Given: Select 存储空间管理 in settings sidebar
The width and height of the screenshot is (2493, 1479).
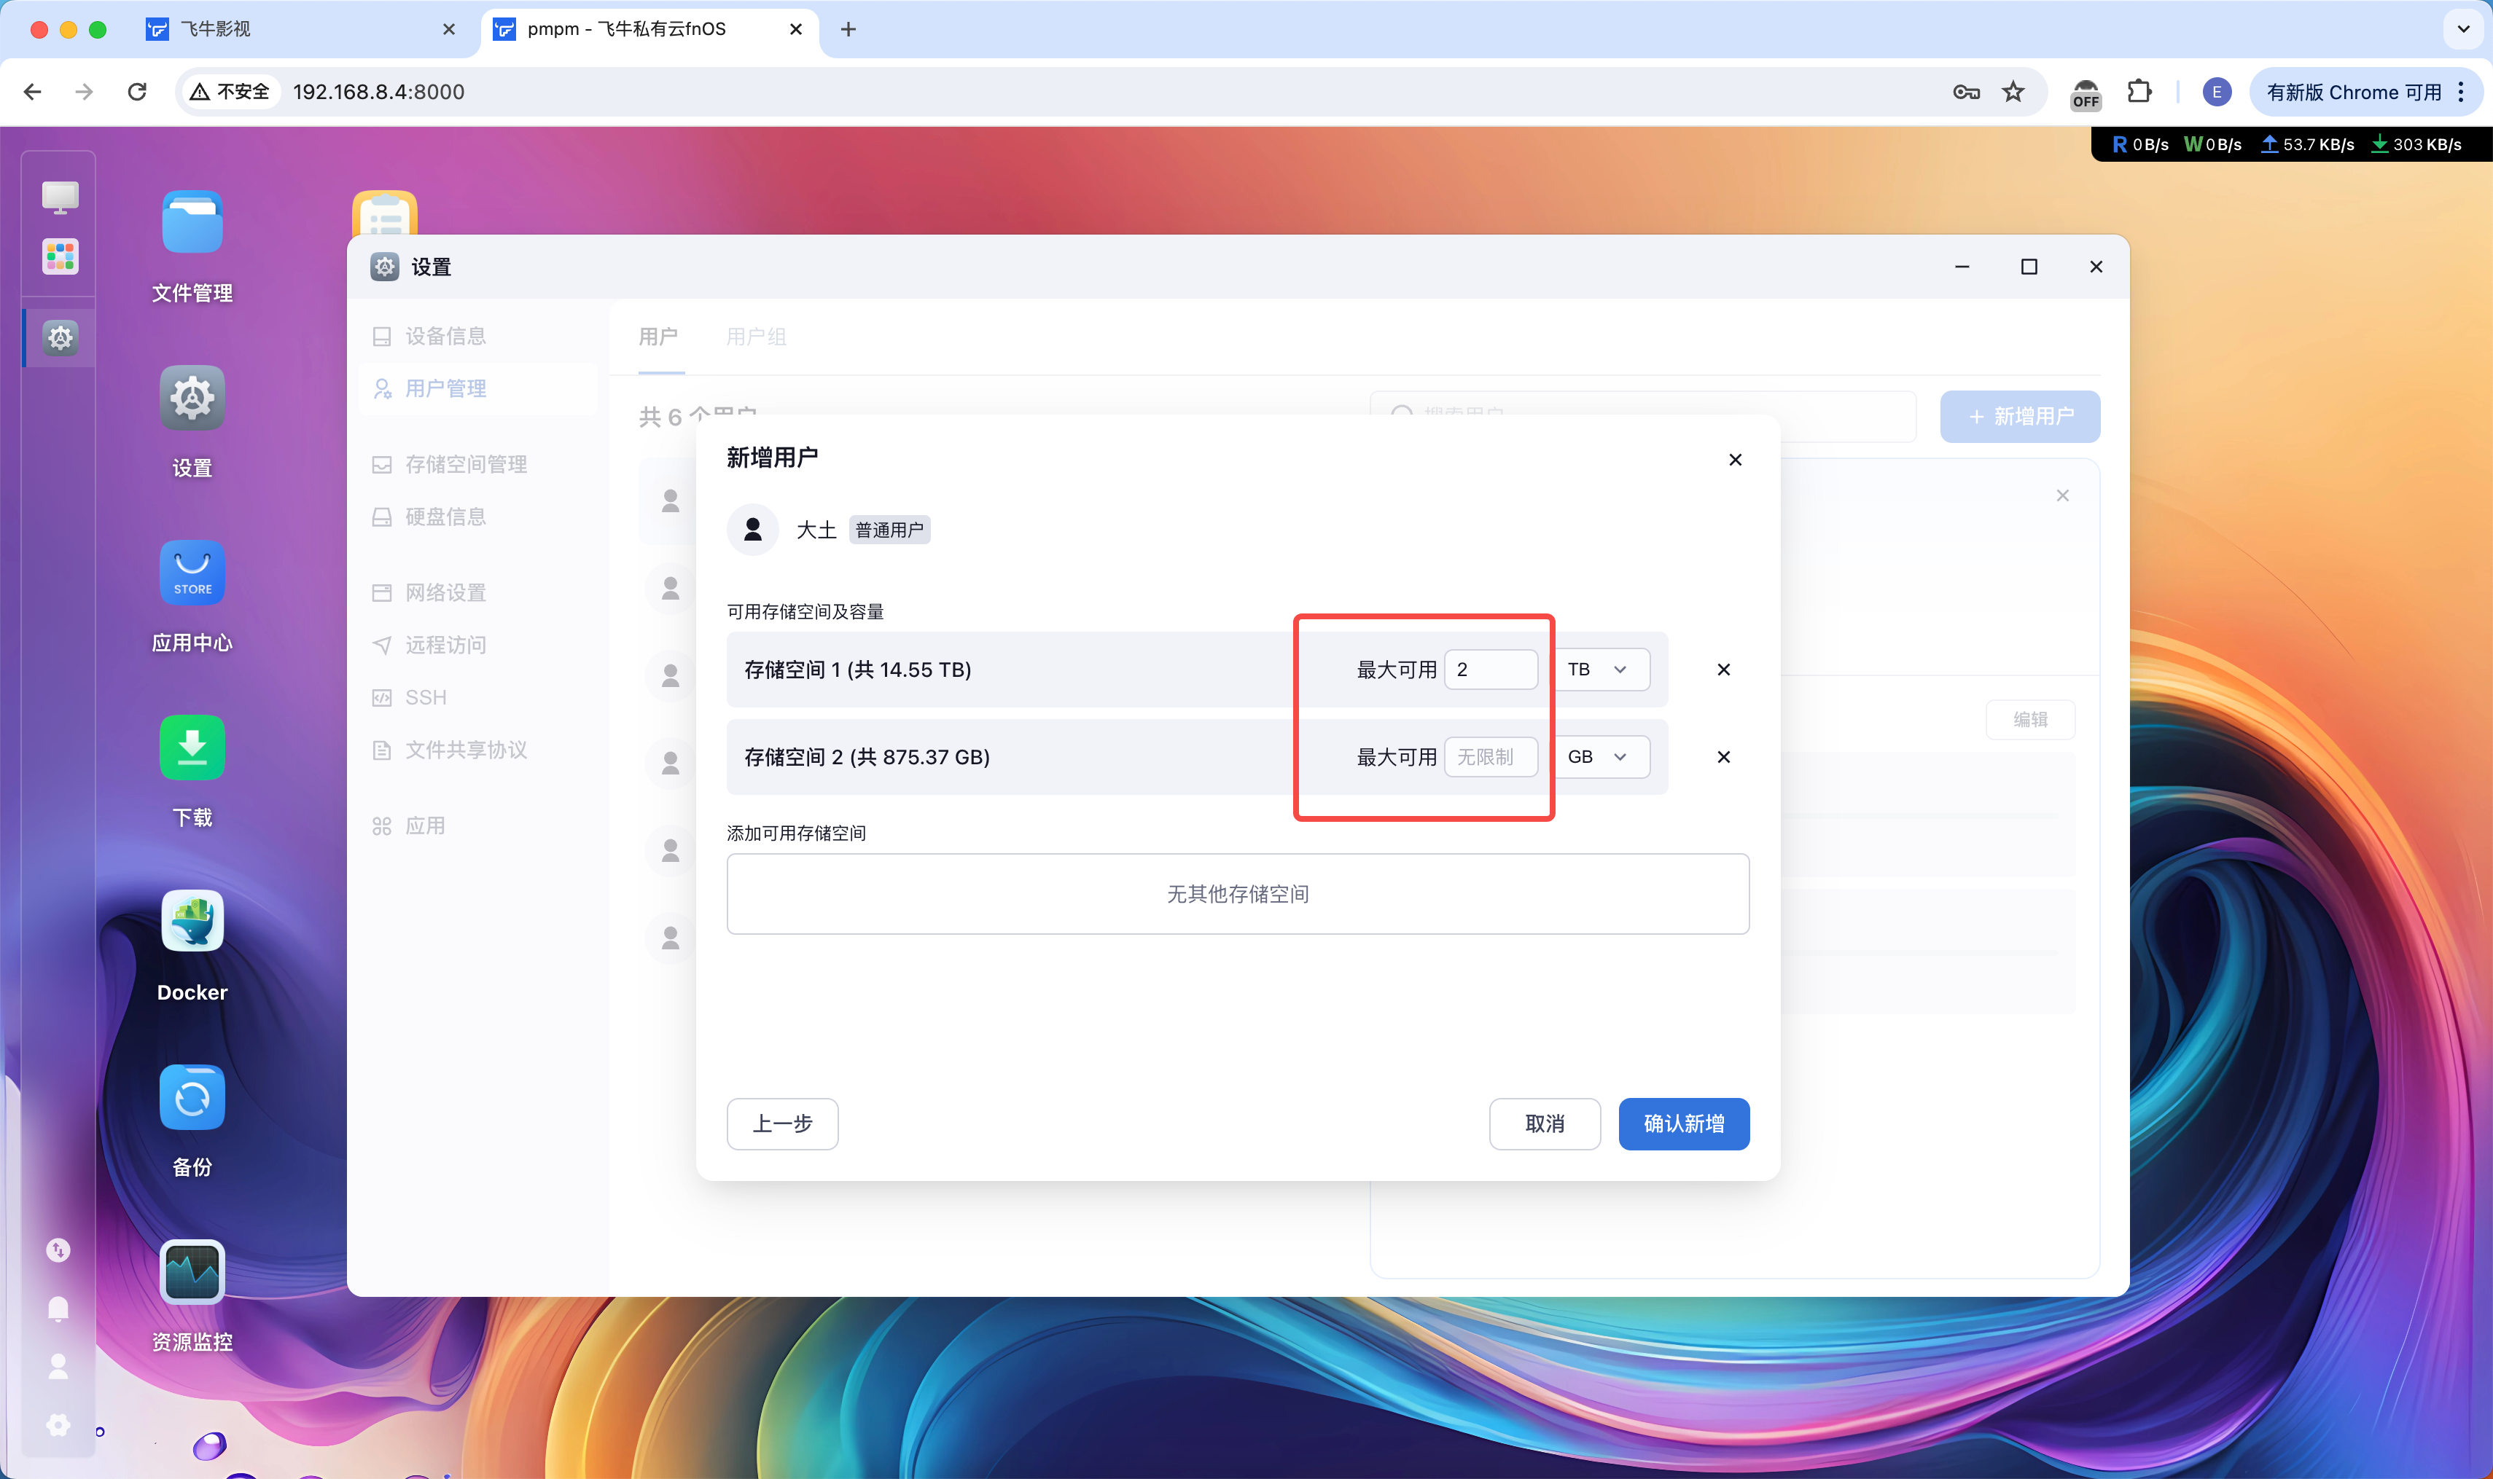Looking at the screenshot, I should (x=466, y=464).
